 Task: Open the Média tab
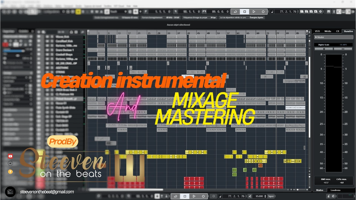coord(327,30)
